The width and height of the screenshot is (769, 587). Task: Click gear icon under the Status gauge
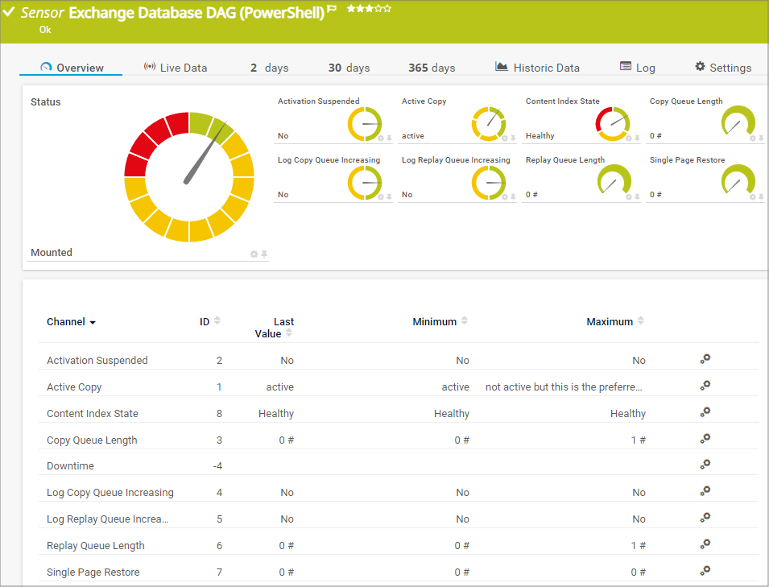point(254,254)
